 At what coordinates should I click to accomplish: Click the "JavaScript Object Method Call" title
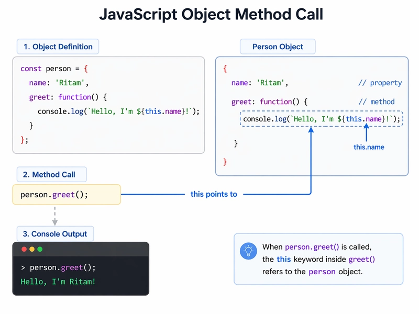coord(210,15)
